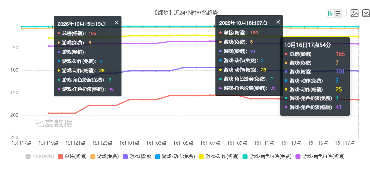Click x-axis label 16日15点
This screenshot has width=370, height=169.
(x=318, y=143)
